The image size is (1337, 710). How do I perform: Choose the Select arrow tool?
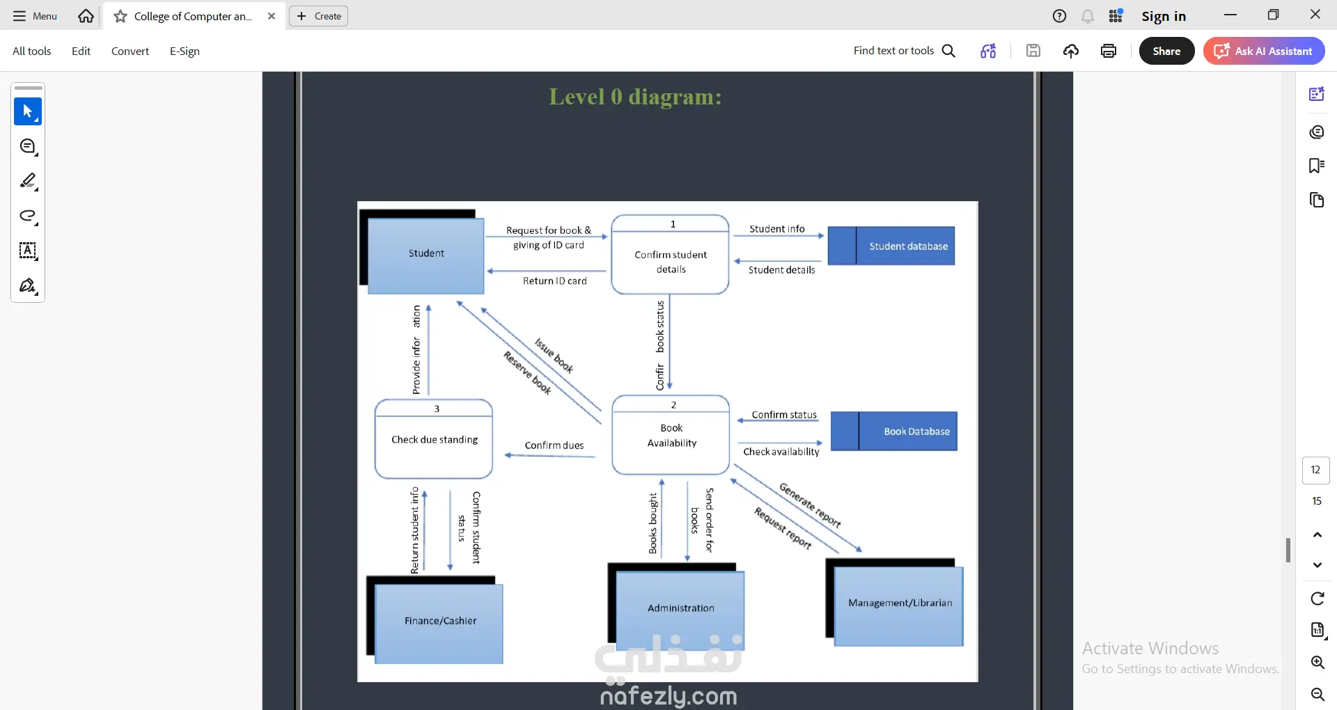click(x=28, y=111)
